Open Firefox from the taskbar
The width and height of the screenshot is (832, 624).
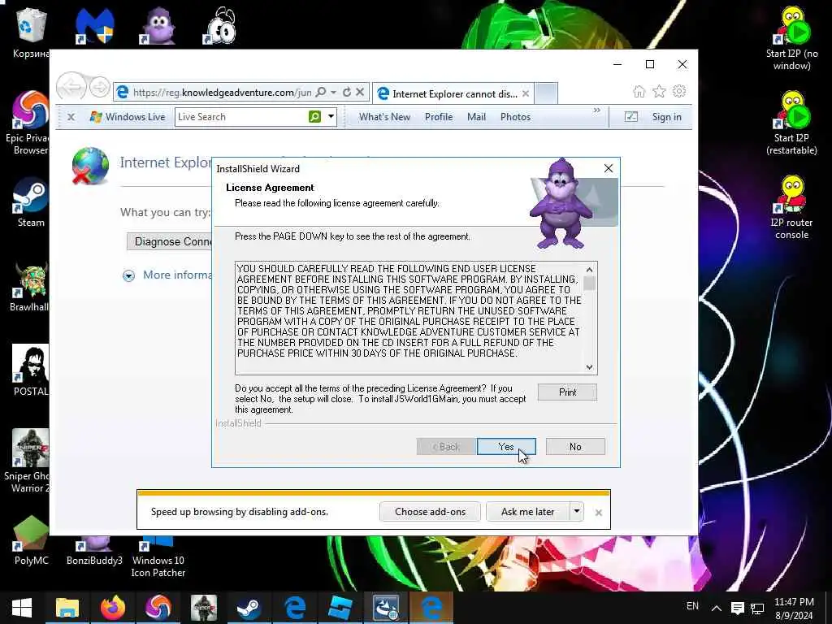click(112, 608)
